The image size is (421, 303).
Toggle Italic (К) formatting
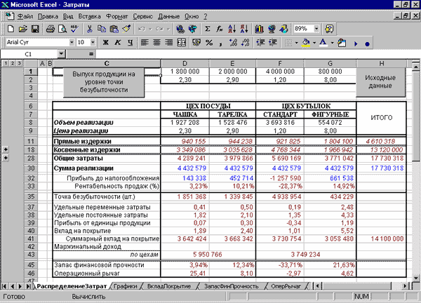pyautogui.click(x=118, y=43)
